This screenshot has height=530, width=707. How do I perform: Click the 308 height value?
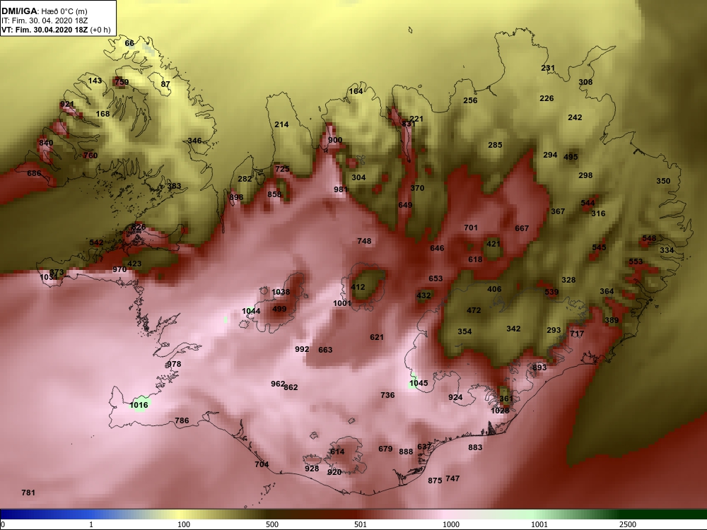[585, 82]
